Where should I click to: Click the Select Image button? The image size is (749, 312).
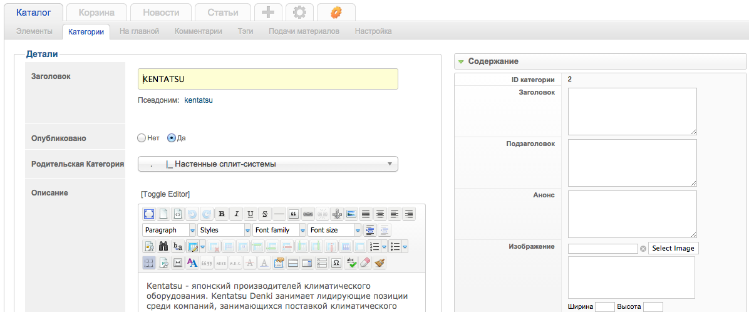point(673,249)
